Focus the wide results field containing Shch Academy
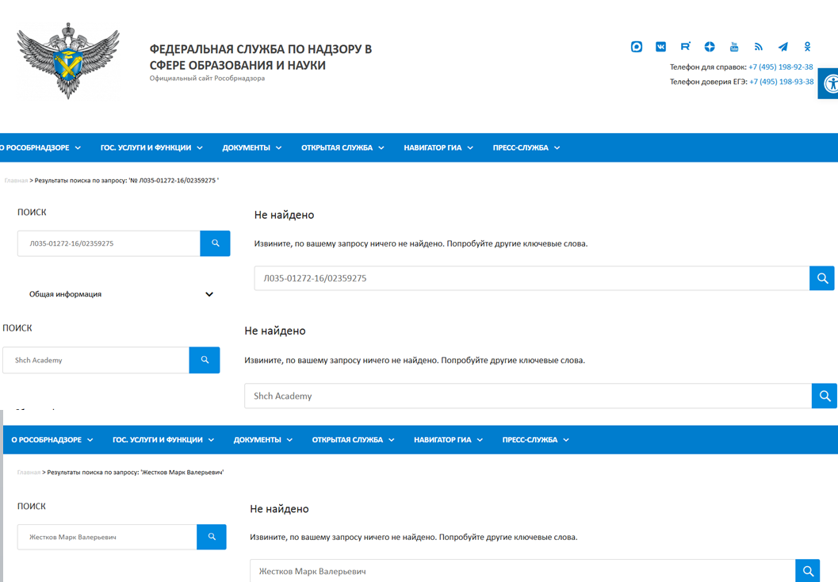 (528, 396)
